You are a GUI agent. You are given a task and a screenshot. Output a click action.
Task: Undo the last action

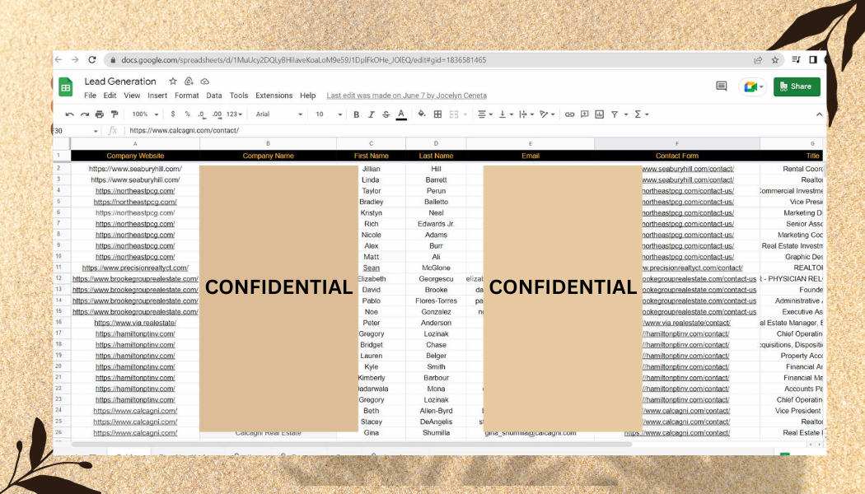click(69, 114)
